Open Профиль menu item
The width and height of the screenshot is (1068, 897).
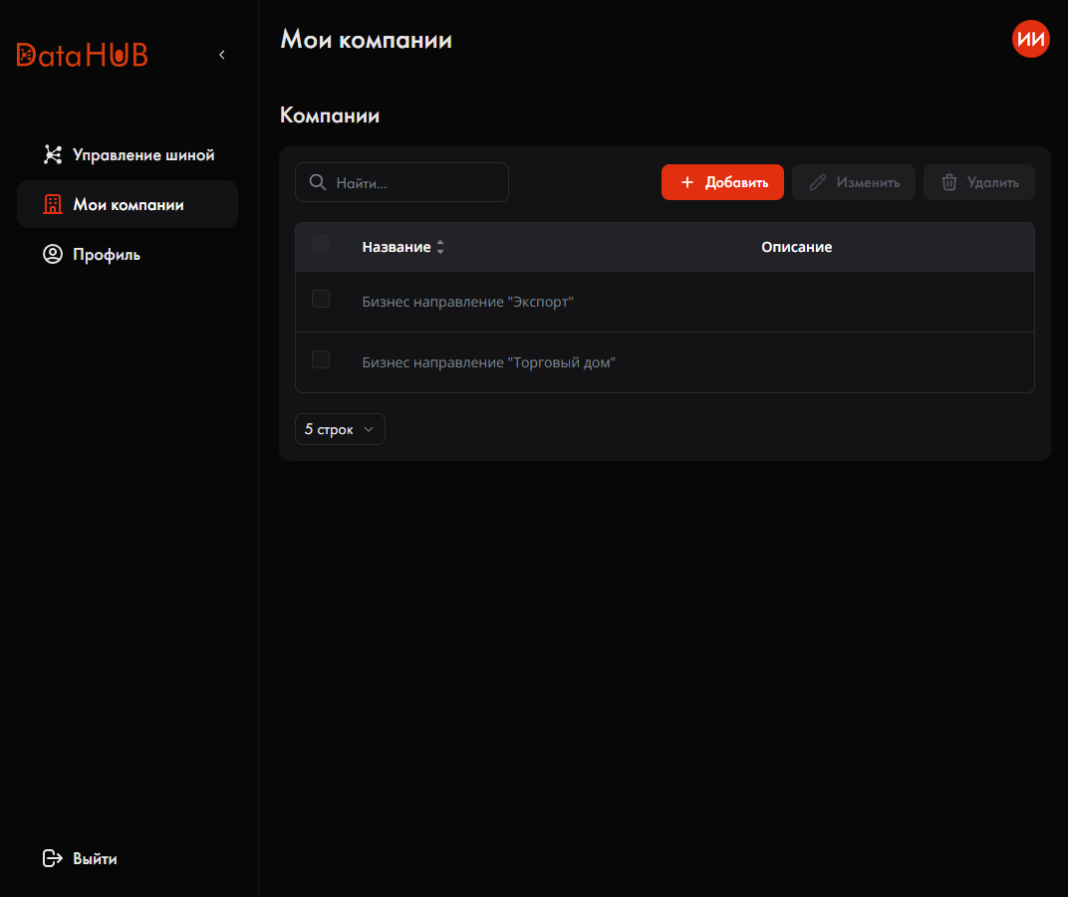[128, 254]
